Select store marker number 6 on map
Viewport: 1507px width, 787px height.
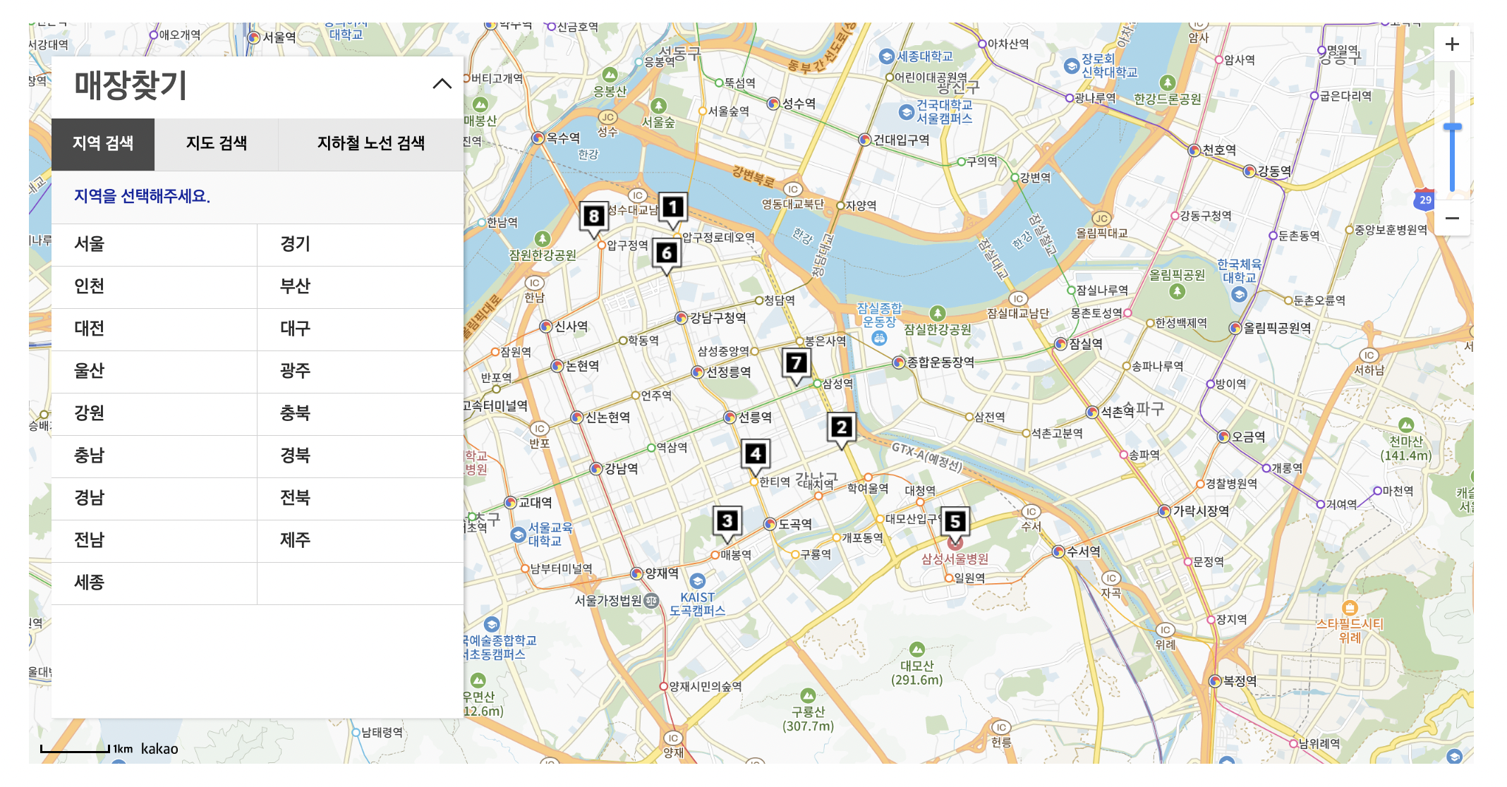click(667, 253)
